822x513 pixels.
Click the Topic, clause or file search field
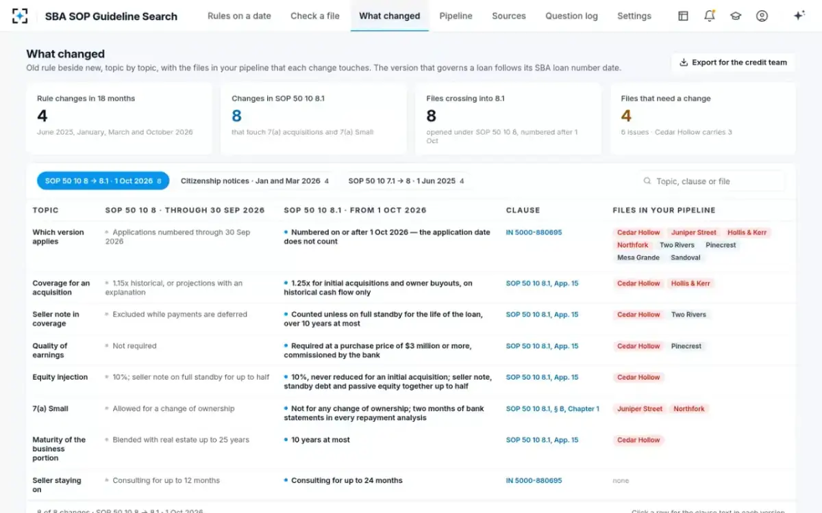pos(711,181)
